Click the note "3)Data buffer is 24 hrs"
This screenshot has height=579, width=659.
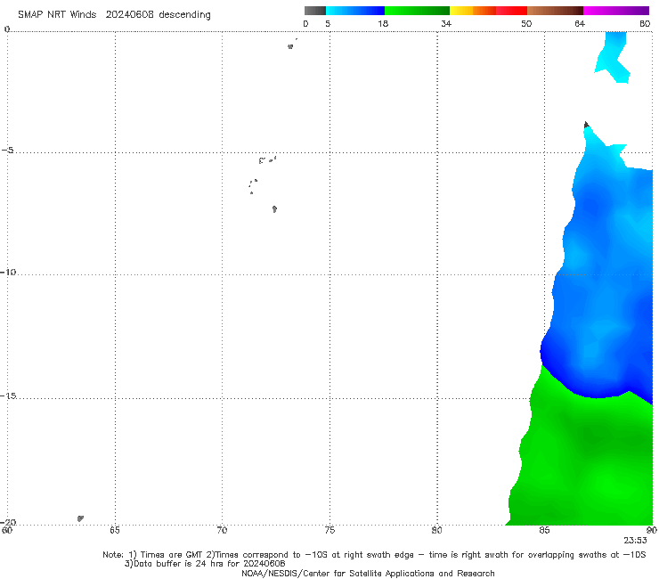pos(205,564)
